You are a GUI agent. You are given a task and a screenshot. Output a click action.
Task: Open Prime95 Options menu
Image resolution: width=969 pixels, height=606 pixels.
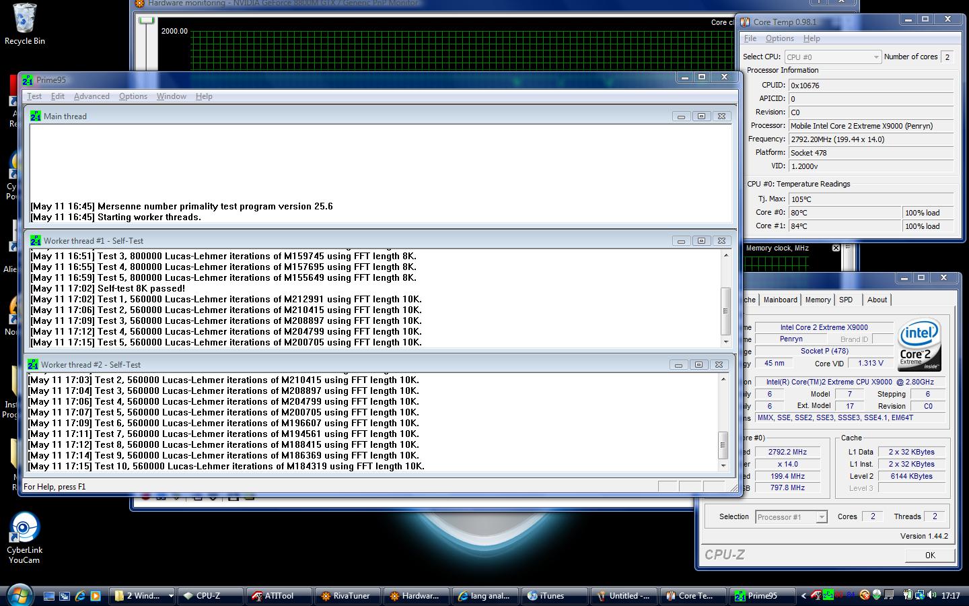pos(133,96)
